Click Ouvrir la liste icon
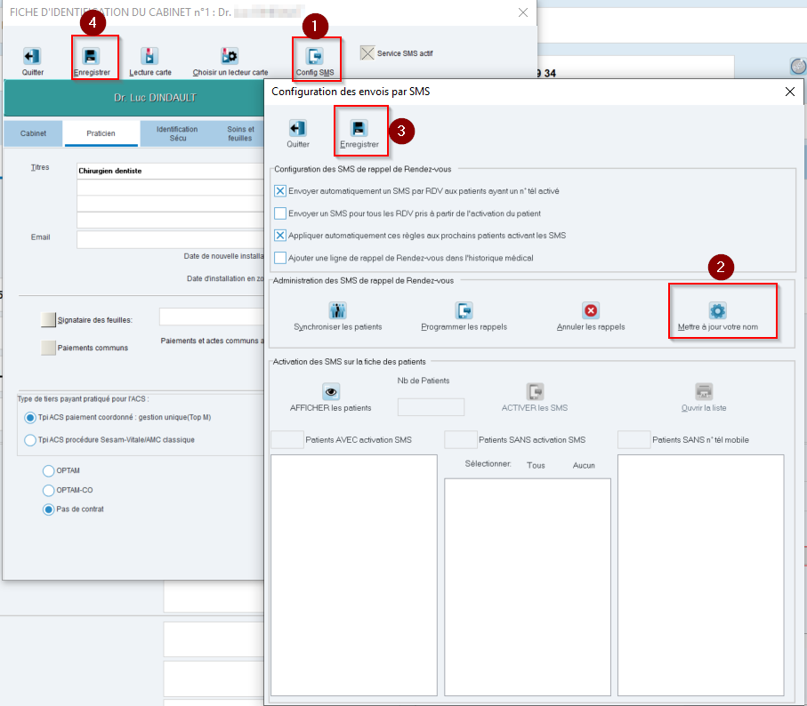807x706 pixels. [x=704, y=391]
